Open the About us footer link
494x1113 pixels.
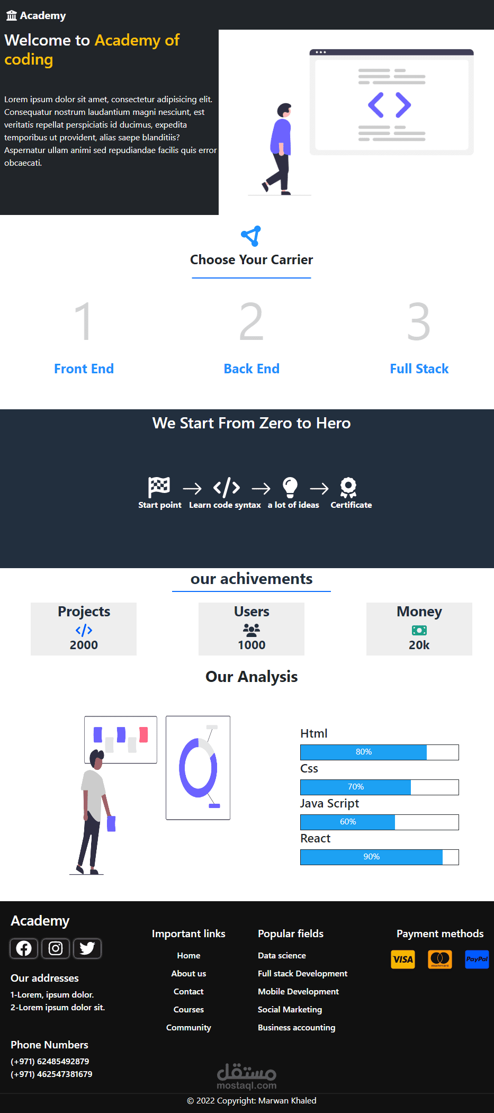click(x=188, y=974)
